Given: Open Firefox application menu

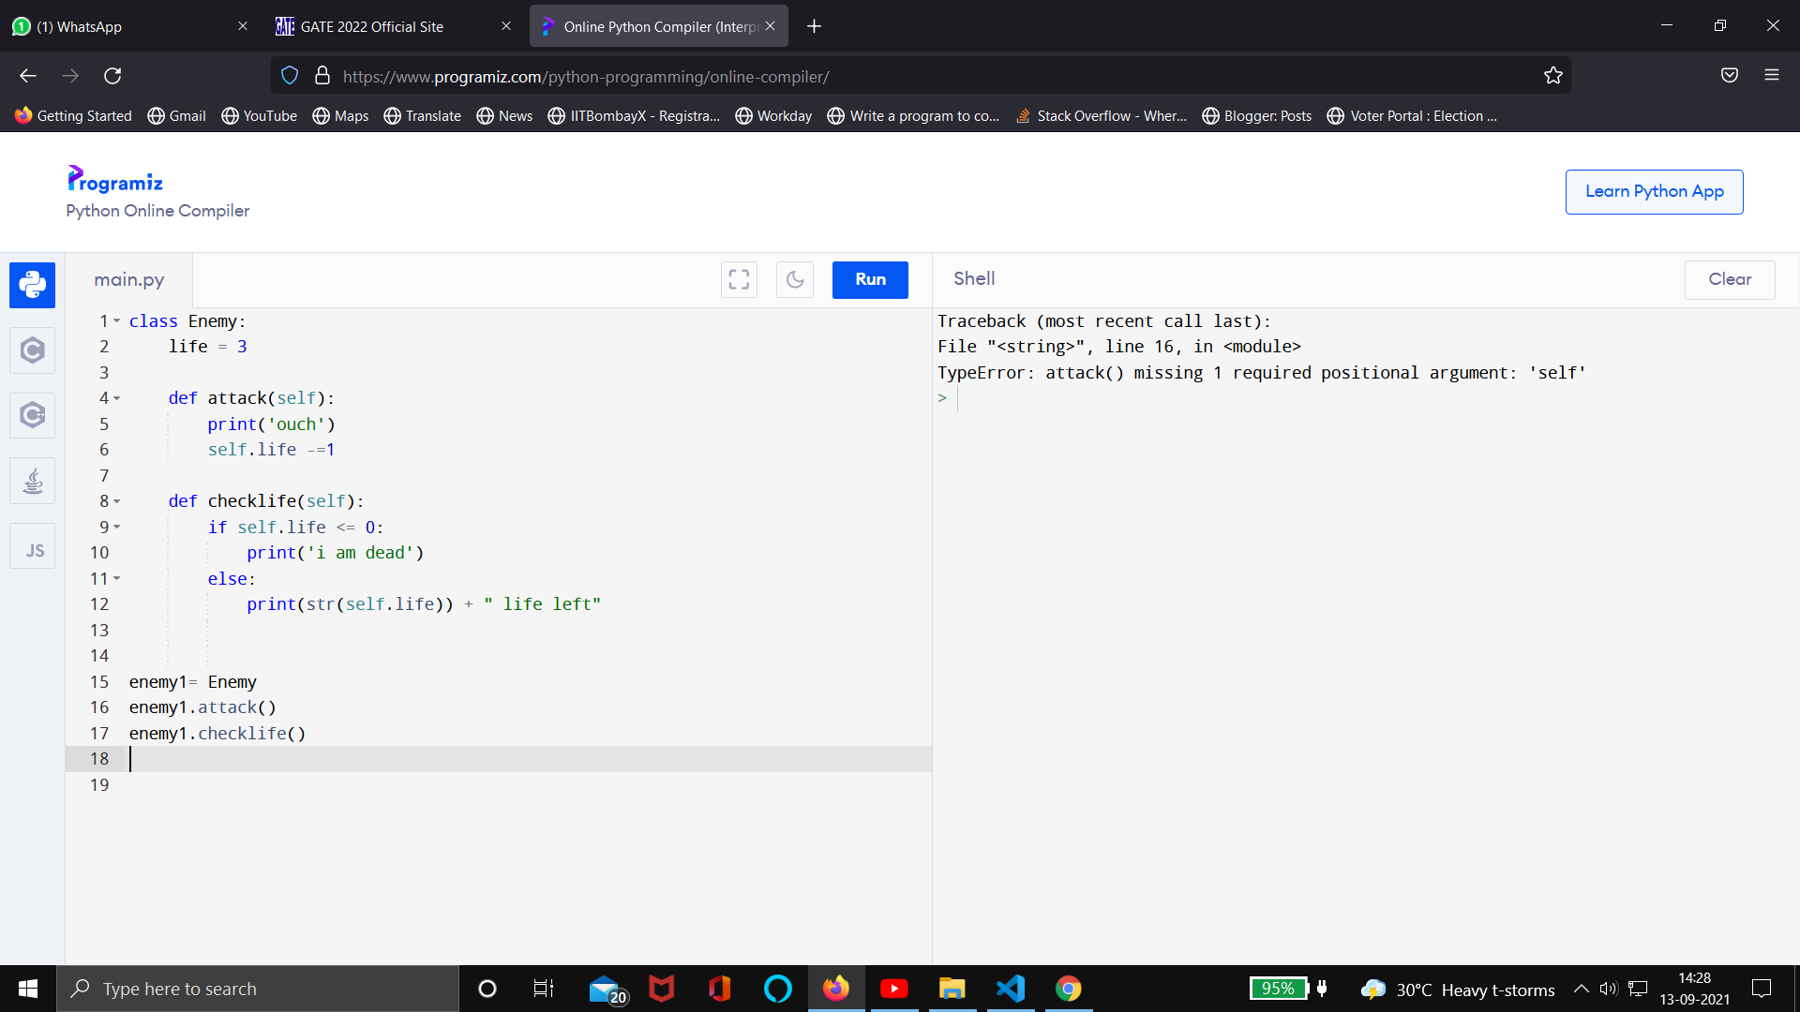Looking at the screenshot, I should pyautogui.click(x=1772, y=76).
